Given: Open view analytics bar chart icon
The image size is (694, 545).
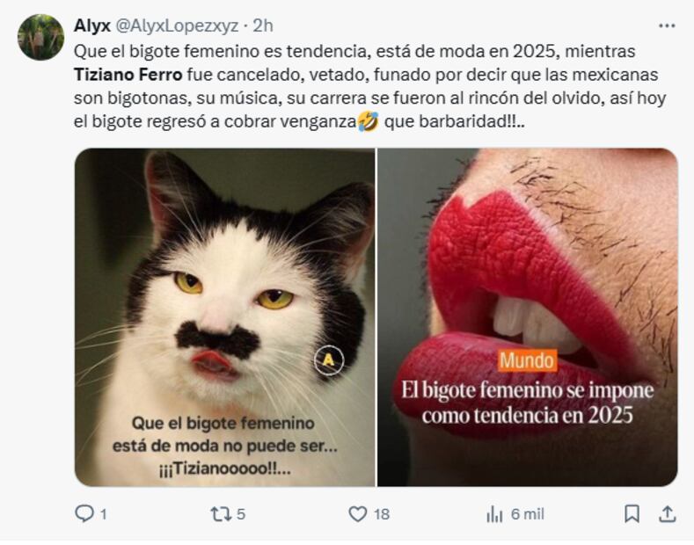Looking at the screenshot, I should pyautogui.click(x=494, y=514).
